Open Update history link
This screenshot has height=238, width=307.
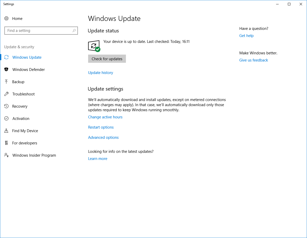101,73
